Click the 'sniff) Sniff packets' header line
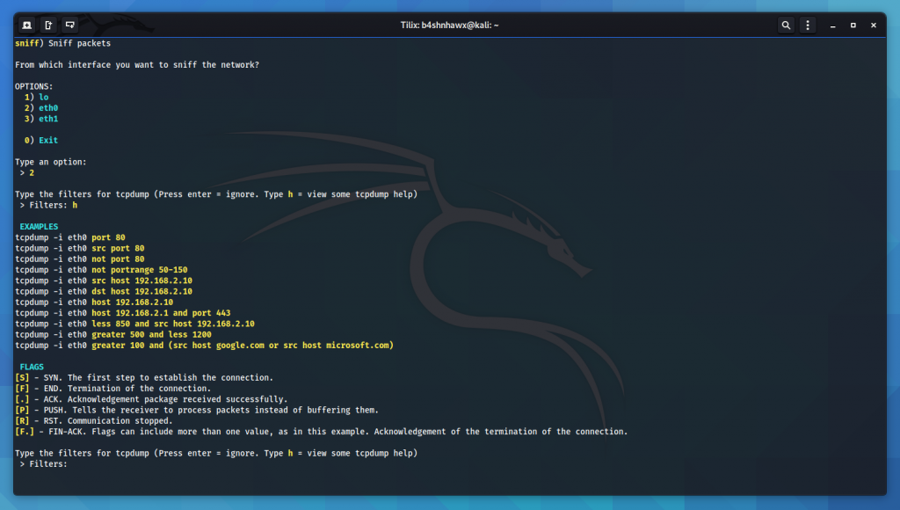900x510 pixels. (62, 43)
